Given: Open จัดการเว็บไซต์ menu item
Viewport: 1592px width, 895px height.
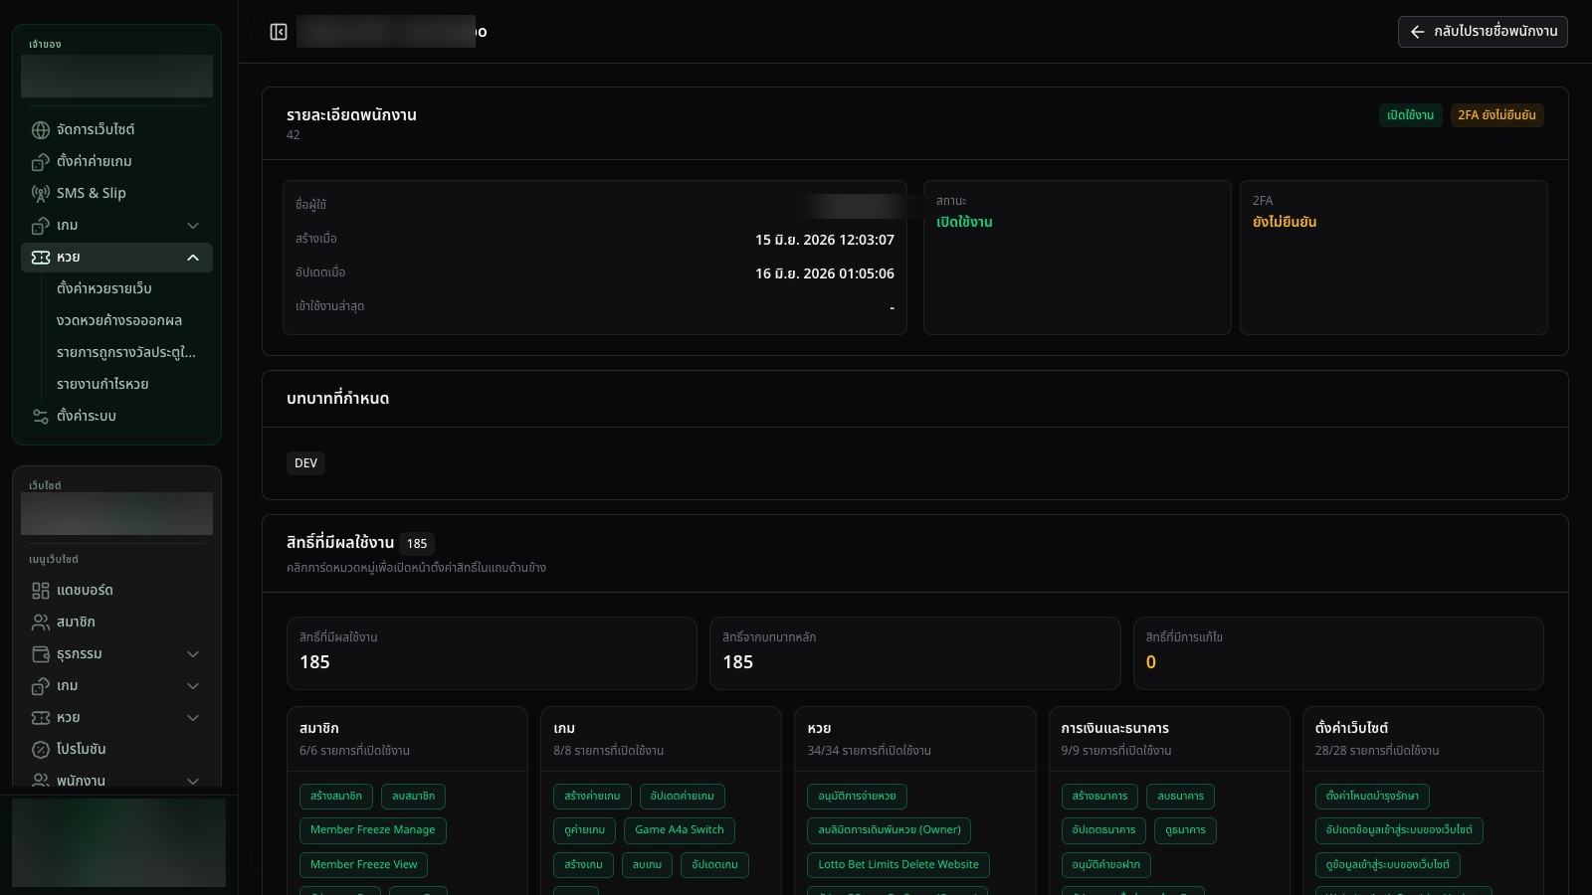Looking at the screenshot, I should (x=116, y=129).
